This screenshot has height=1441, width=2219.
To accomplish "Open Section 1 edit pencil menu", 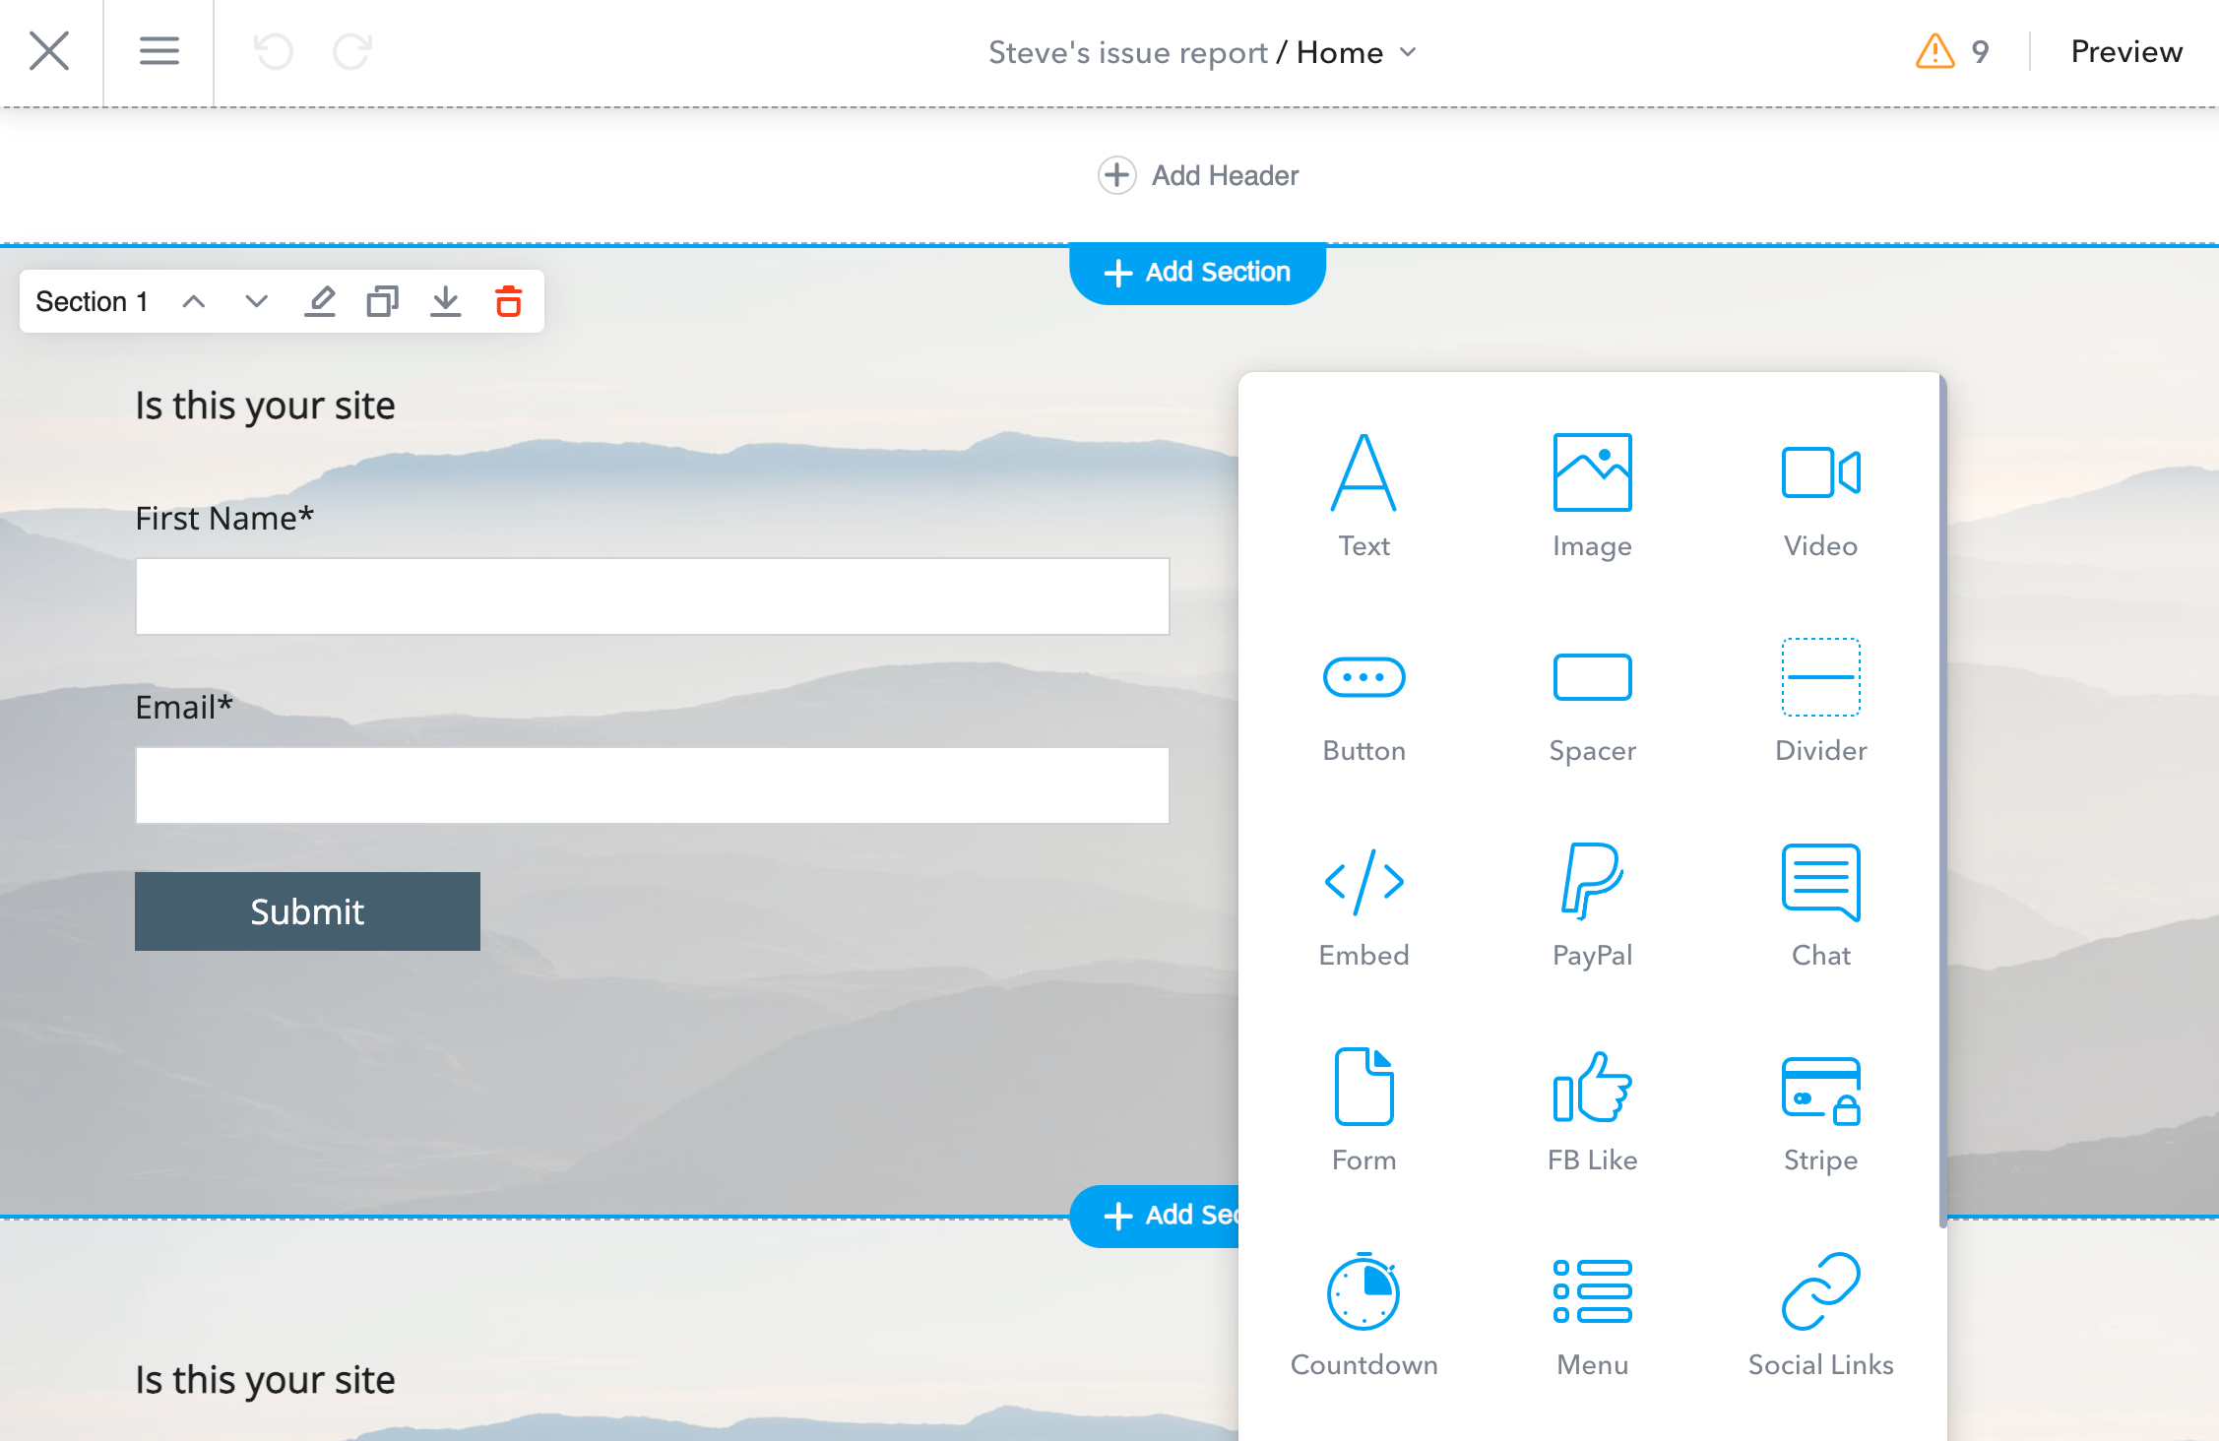I will 320,301.
